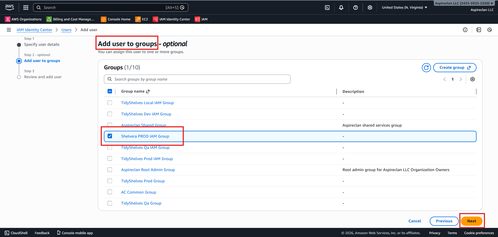Screen dimensions: 498x237
Task: Open the region dropdown United States (N. Virginia)
Action: coord(404,8)
